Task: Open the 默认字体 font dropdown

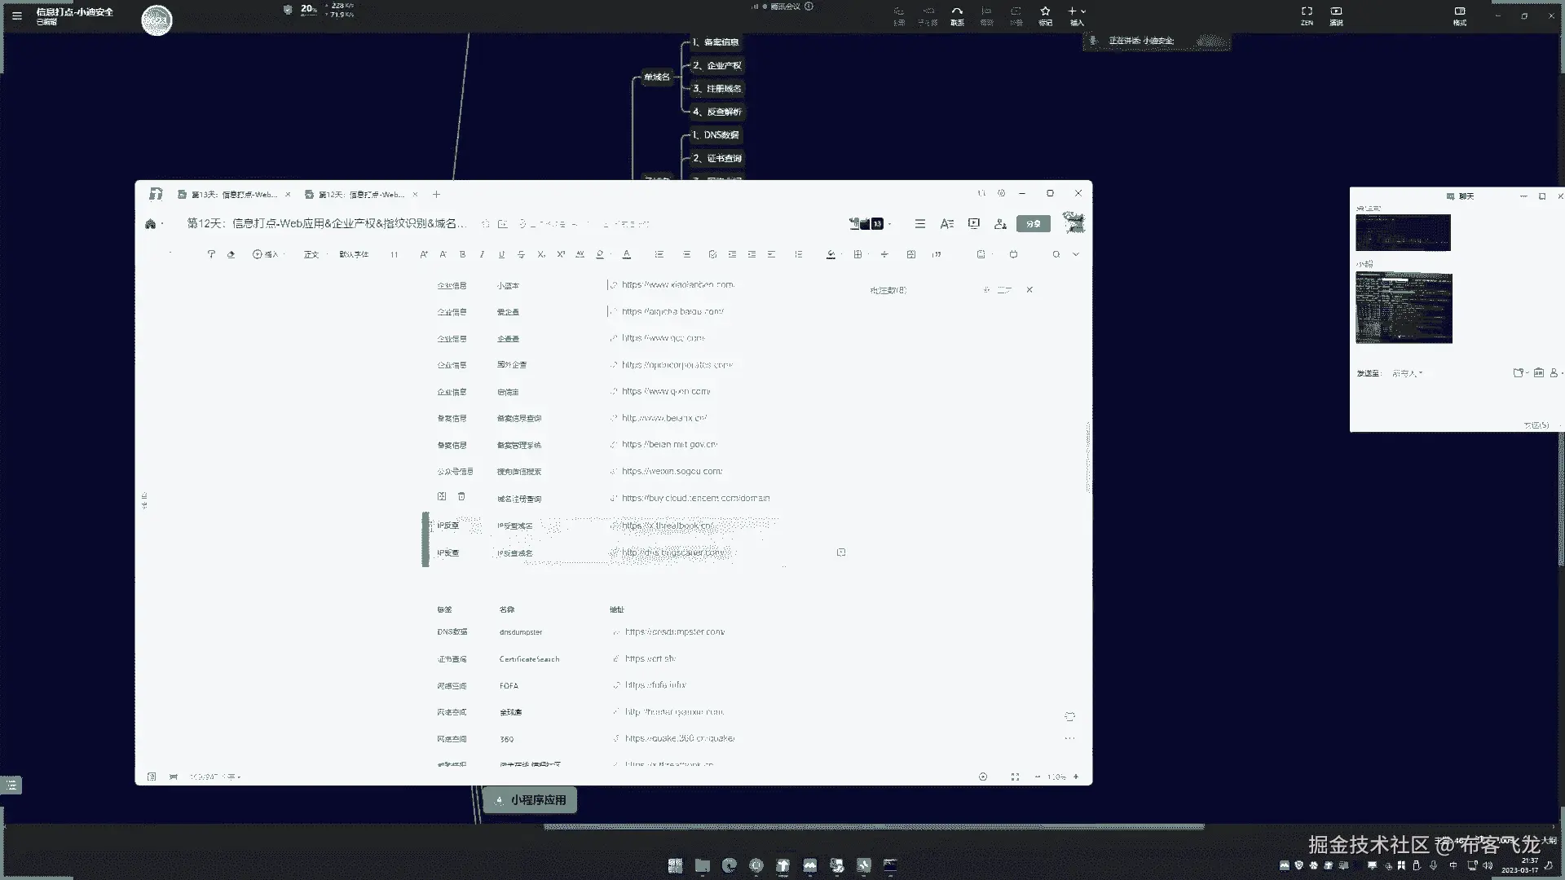Action: 355,254
